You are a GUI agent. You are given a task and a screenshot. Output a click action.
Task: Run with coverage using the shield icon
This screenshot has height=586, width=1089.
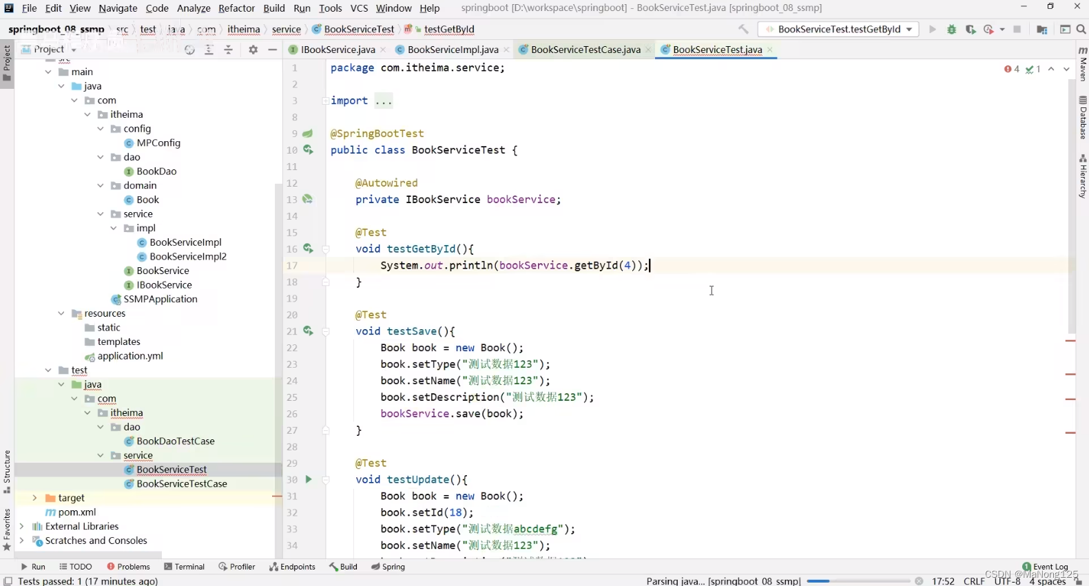(971, 29)
